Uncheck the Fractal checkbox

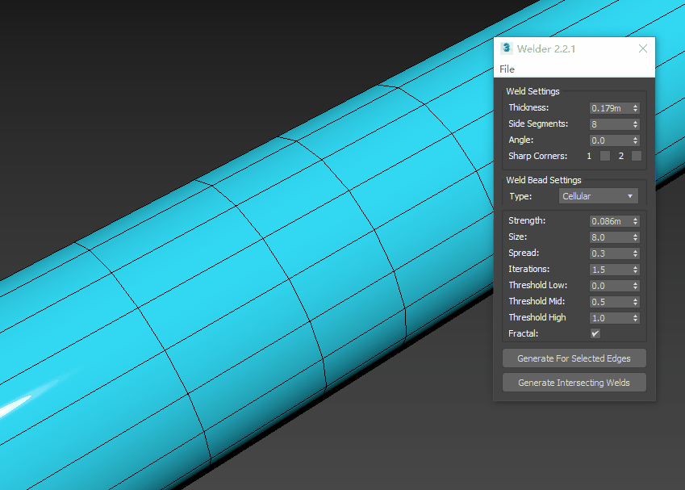pyautogui.click(x=595, y=333)
